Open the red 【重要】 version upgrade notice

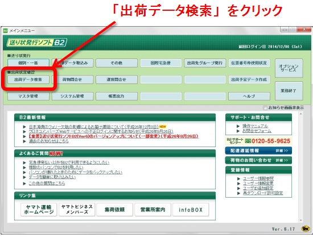114,136
